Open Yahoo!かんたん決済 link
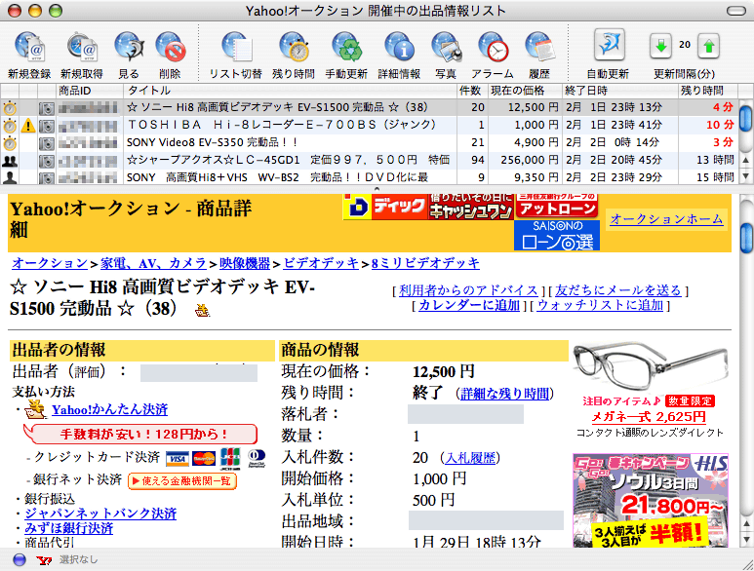 pyautogui.click(x=109, y=409)
